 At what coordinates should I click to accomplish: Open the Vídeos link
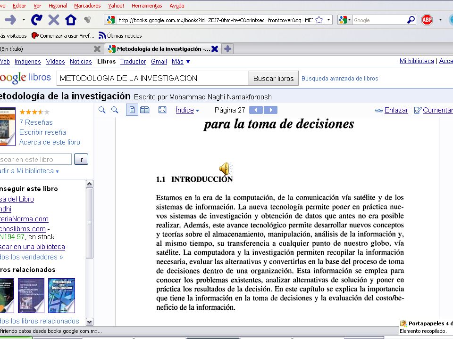[x=56, y=61]
